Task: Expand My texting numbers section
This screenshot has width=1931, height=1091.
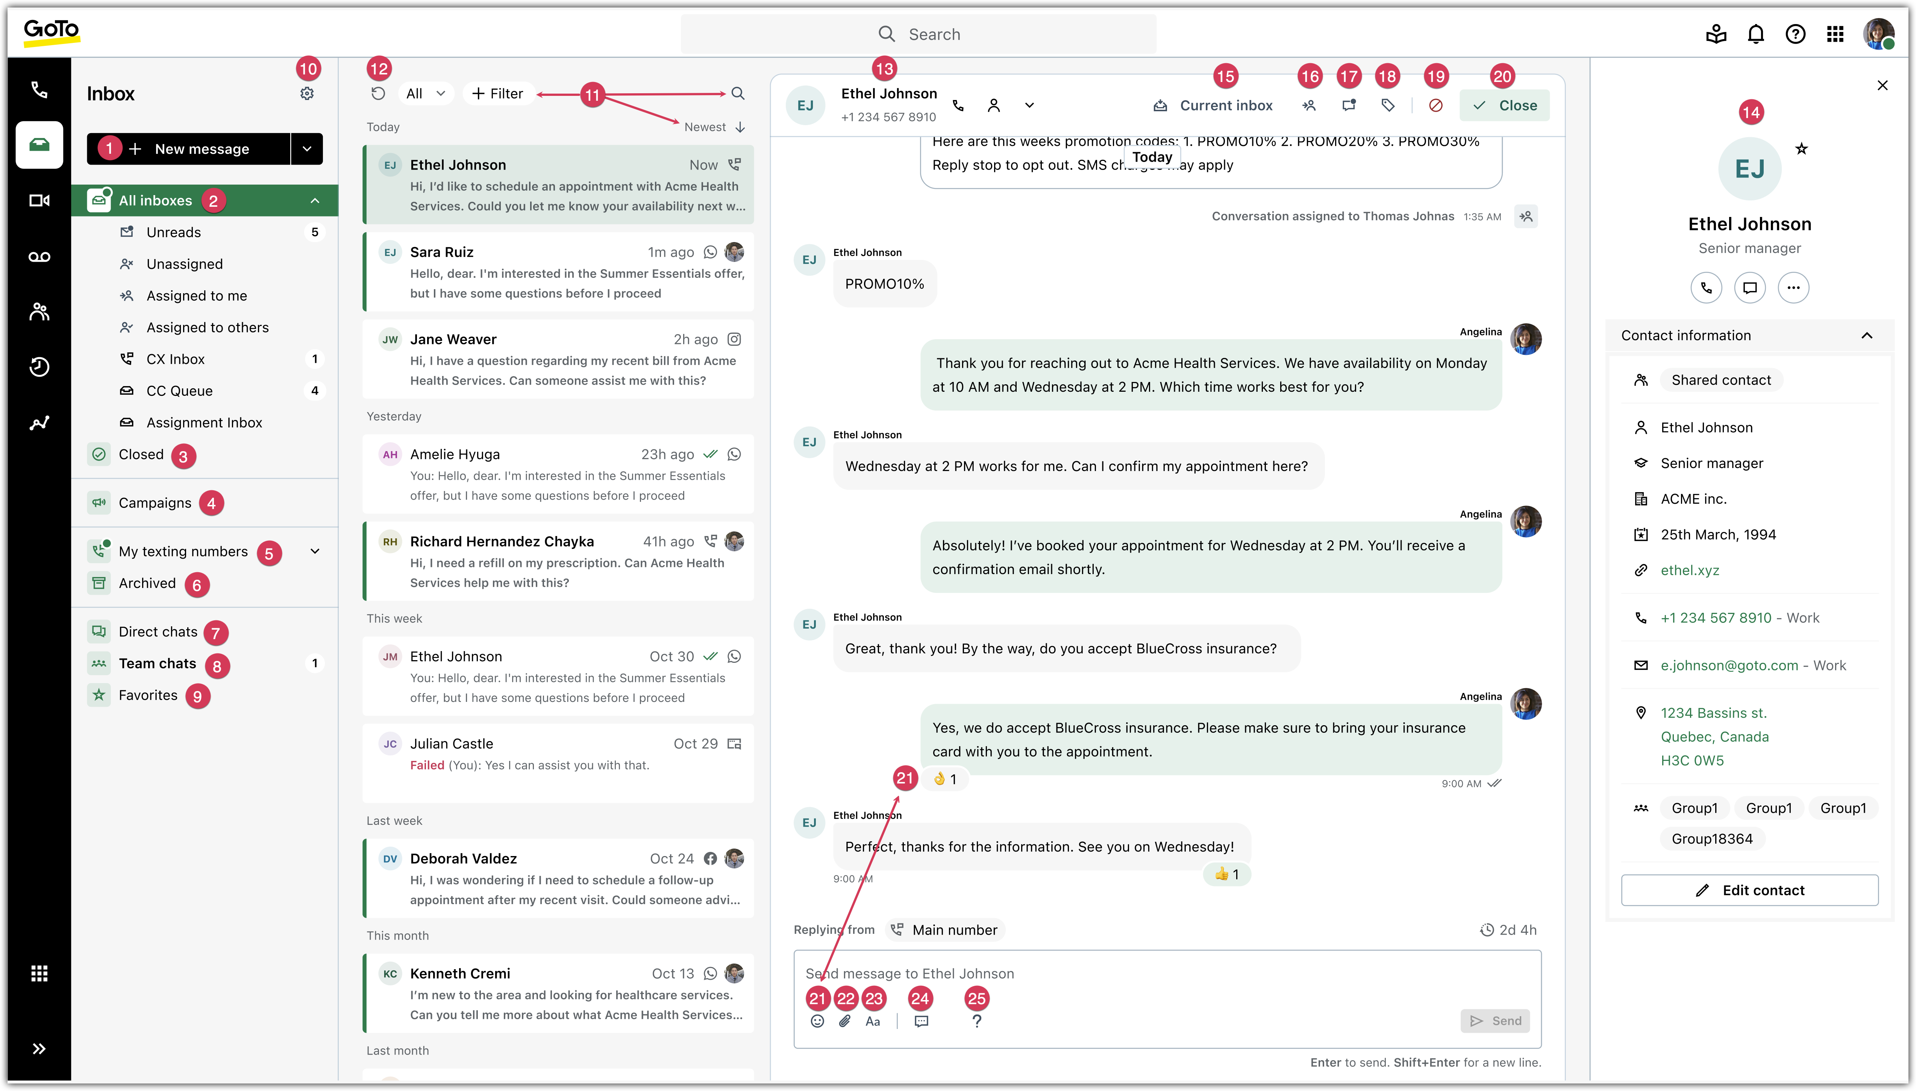Action: [x=315, y=552]
